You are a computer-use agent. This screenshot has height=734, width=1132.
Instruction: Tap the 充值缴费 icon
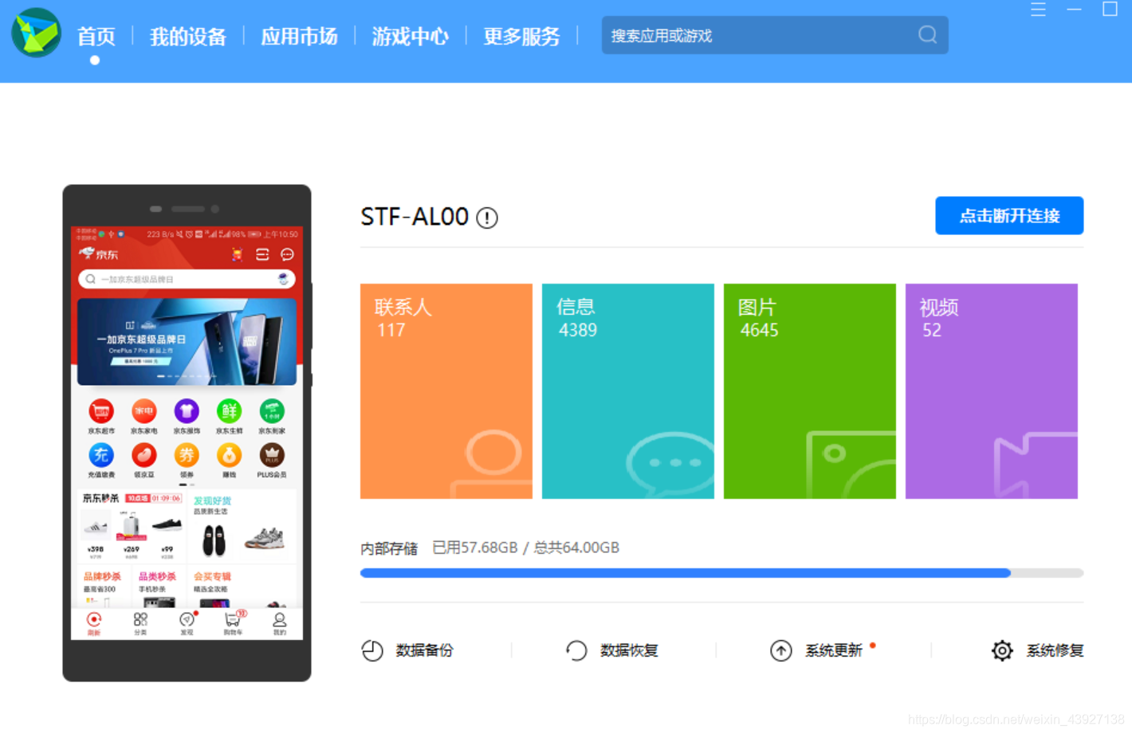point(101,456)
